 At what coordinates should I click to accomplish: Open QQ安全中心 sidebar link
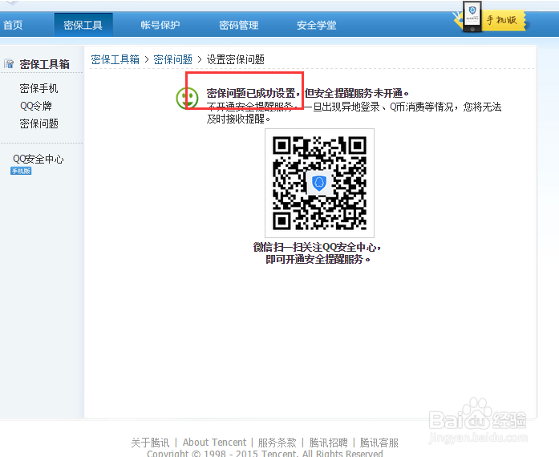click(x=38, y=159)
